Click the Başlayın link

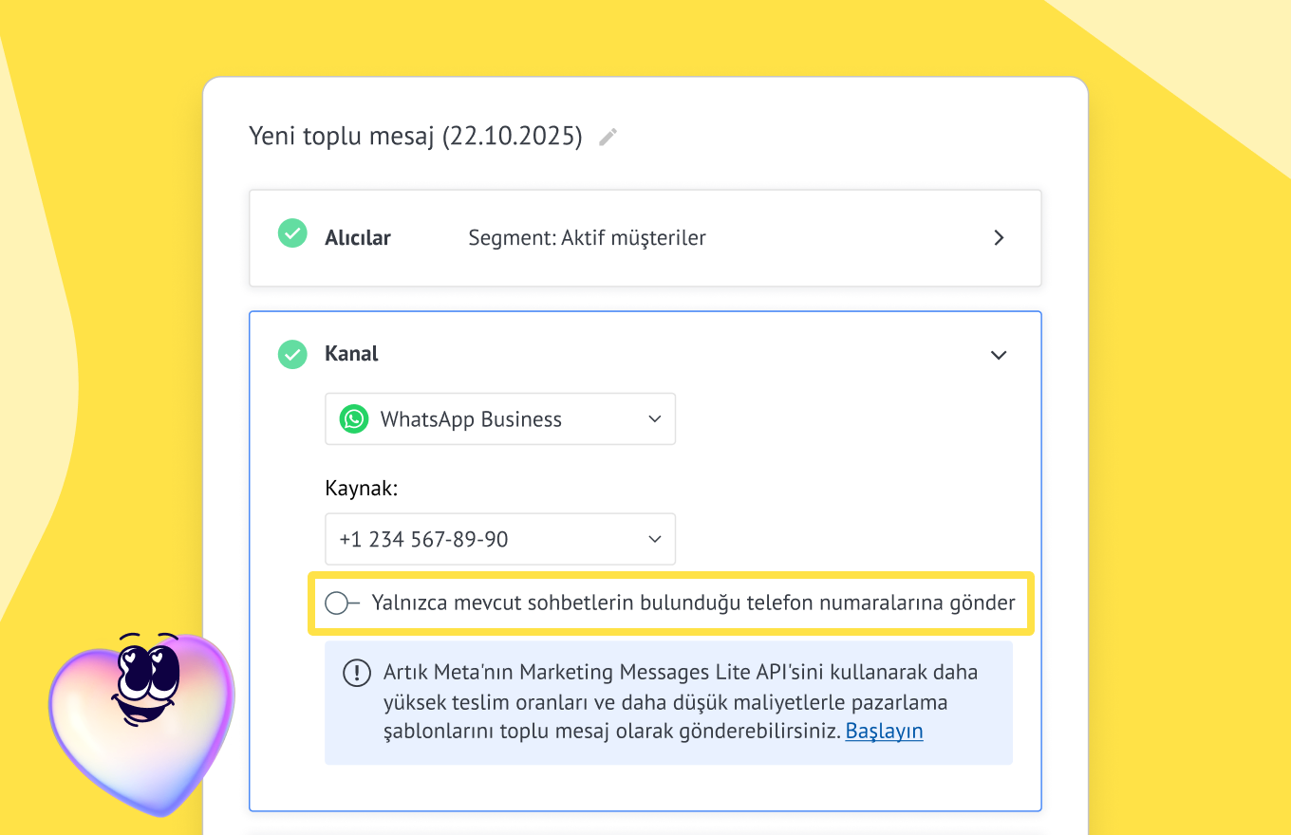point(884,731)
